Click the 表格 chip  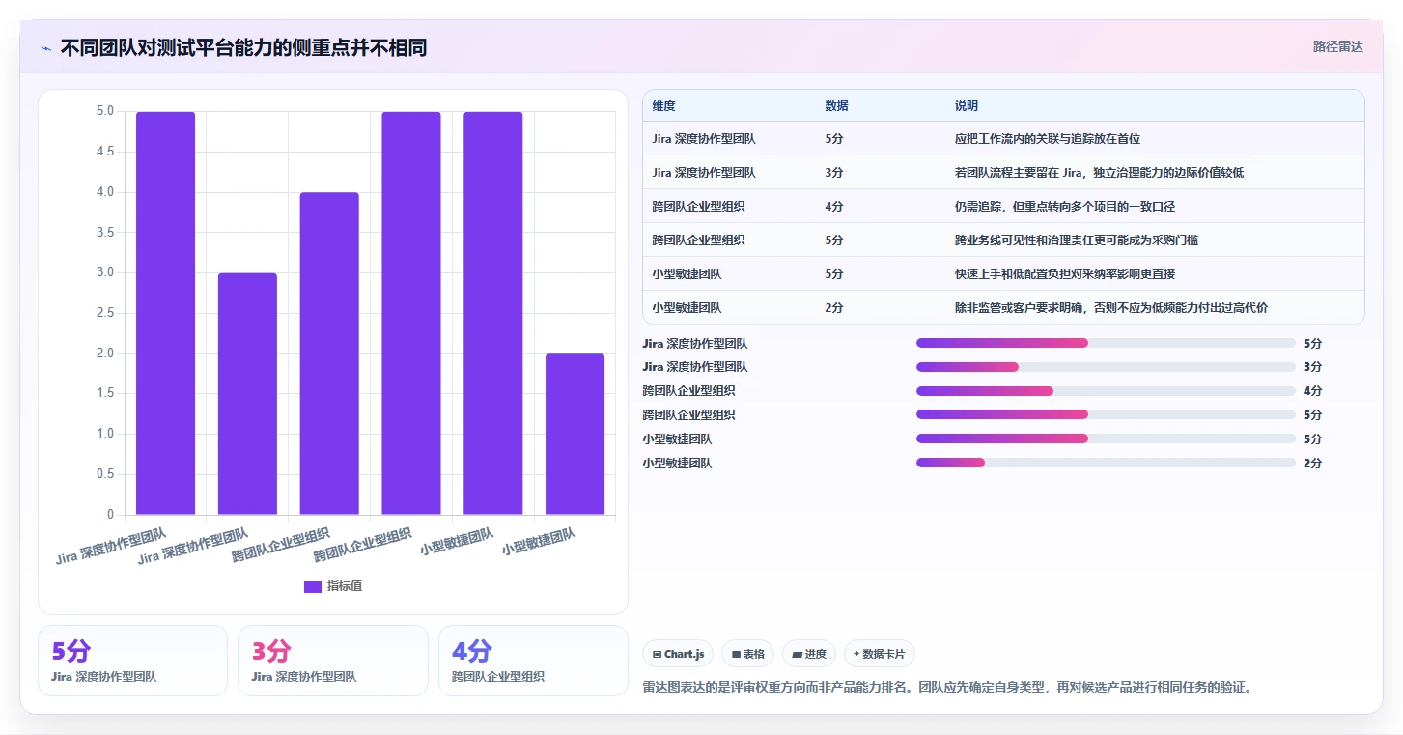coord(748,654)
